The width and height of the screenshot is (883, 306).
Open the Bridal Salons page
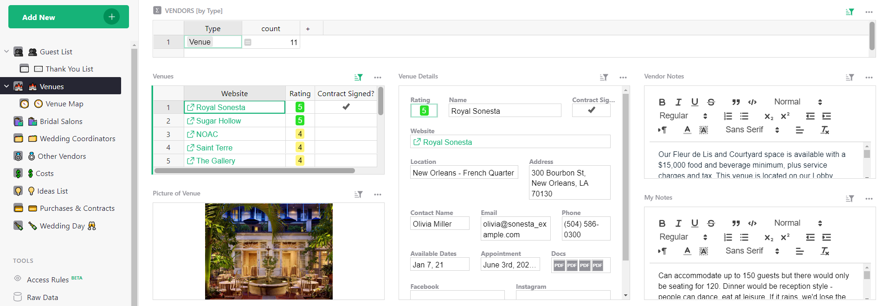(61, 121)
